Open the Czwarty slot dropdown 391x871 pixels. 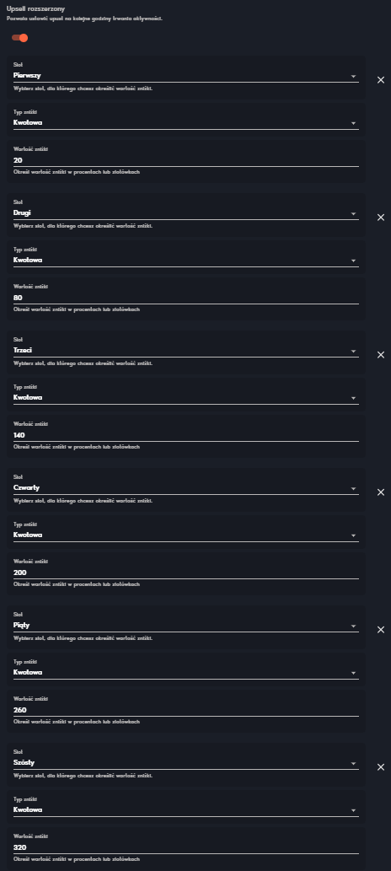[x=186, y=487]
